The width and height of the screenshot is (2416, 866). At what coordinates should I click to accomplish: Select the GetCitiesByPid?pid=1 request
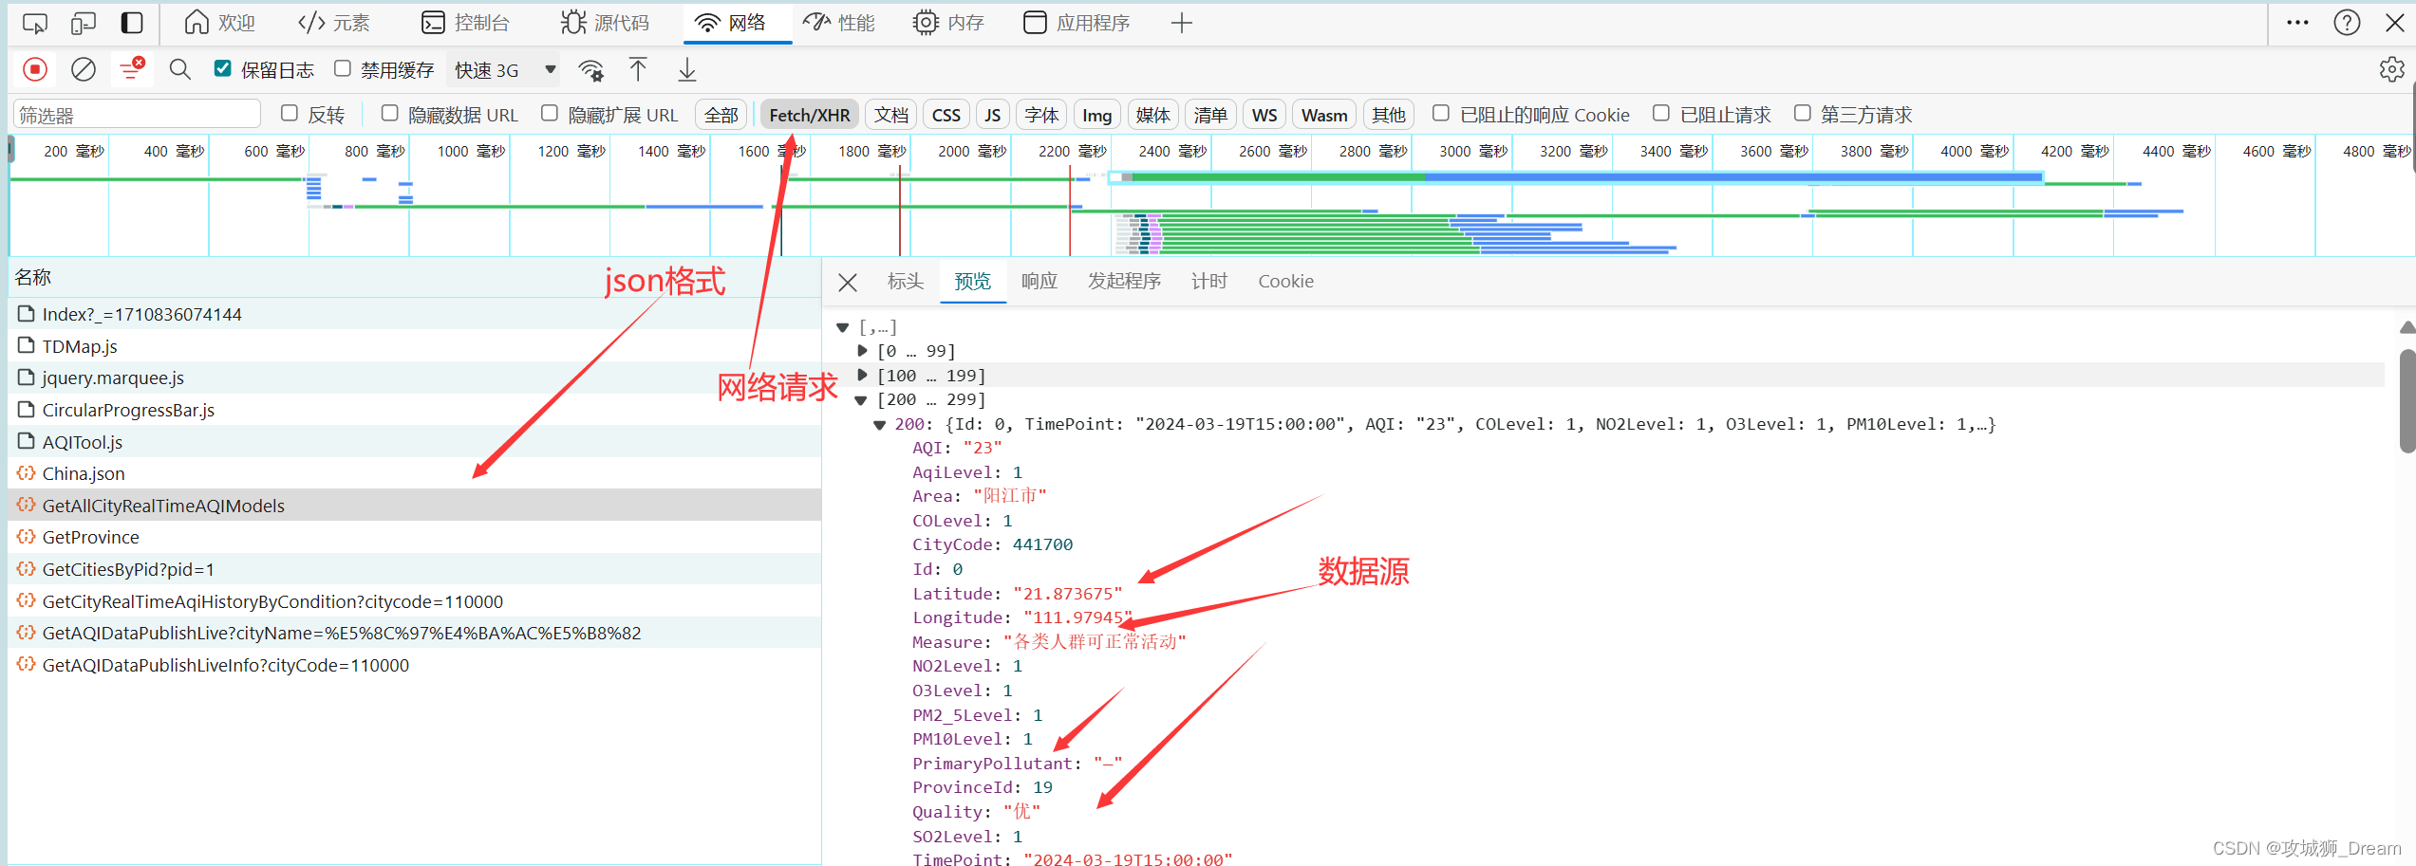click(415, 569)
